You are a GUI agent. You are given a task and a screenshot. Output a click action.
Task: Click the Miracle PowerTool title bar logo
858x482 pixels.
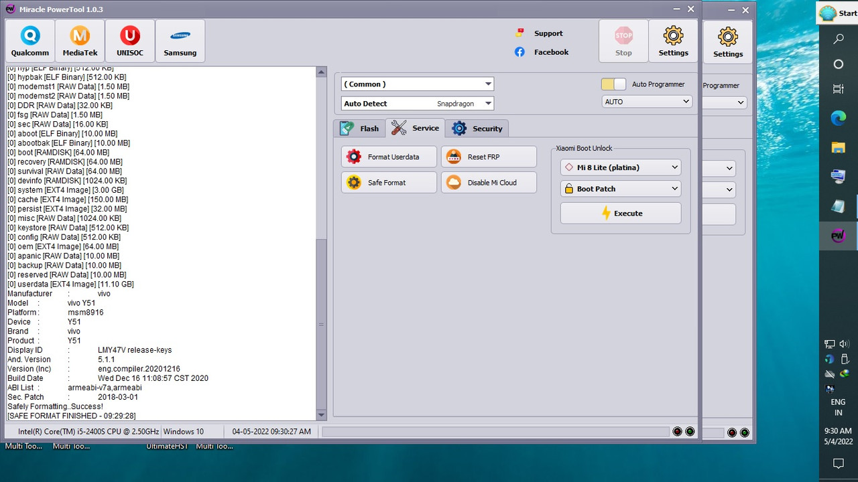click(x=10, y=9)
